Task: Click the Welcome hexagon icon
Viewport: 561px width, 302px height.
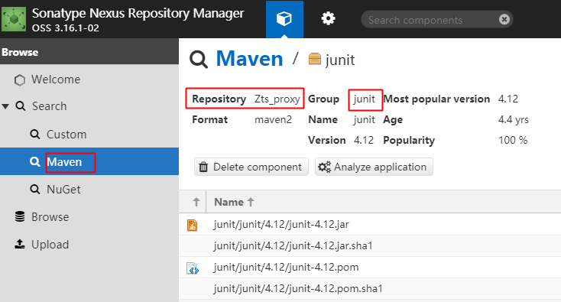Action: click(20, 80)
